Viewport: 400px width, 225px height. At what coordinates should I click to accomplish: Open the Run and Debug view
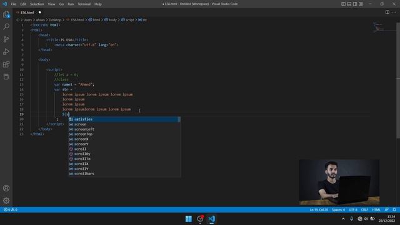tap(6, 51)
